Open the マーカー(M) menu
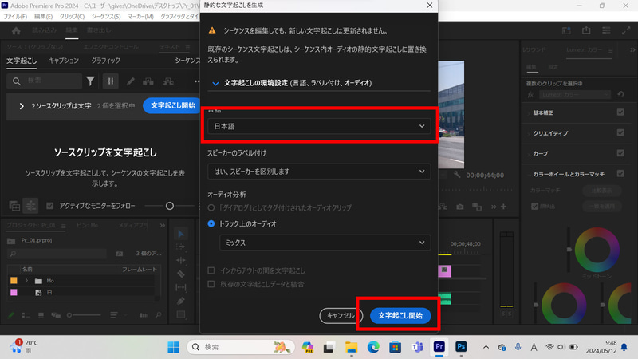 pyautogui.click(x=140, y=16)
